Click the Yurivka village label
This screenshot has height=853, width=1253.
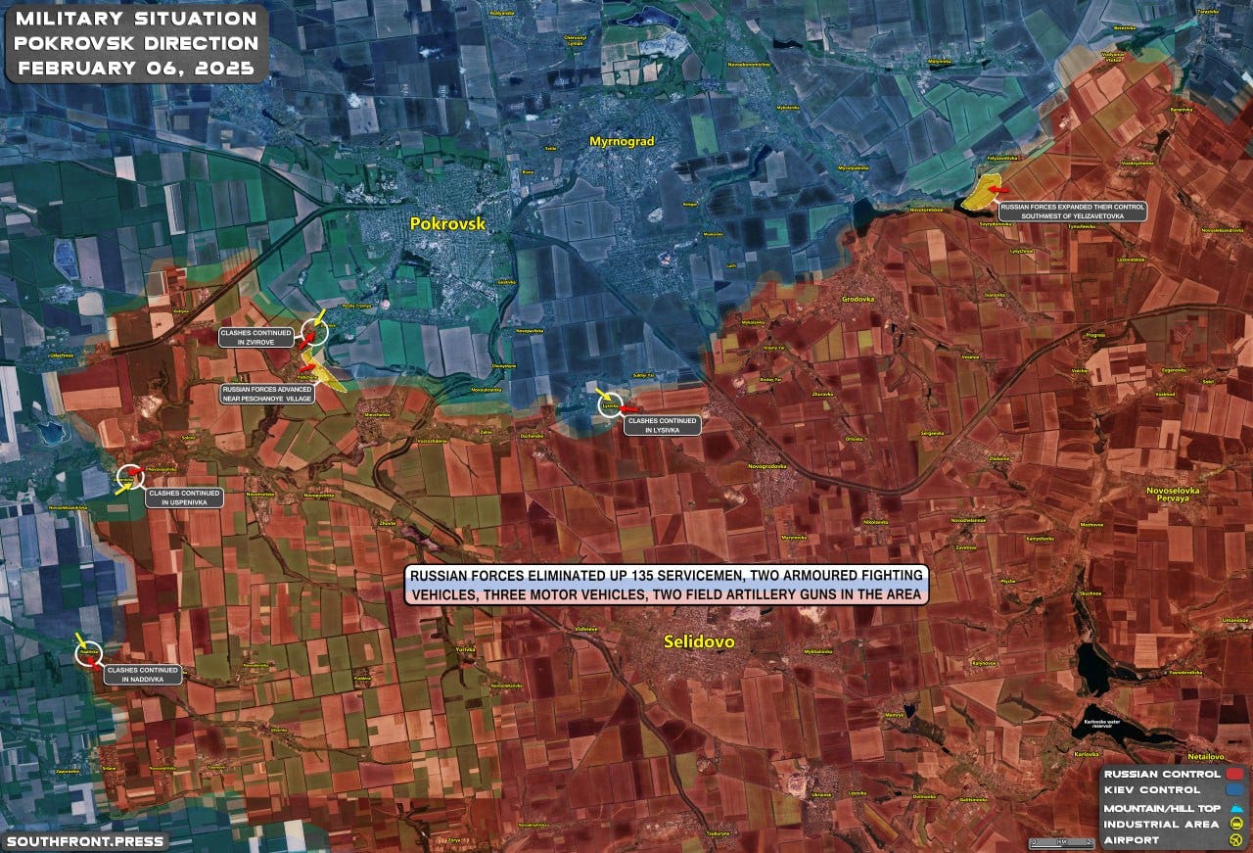pyautogui.click(x=465, y=649)
